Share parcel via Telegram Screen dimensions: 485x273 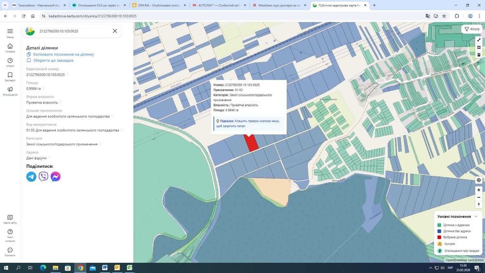(x=31, y=177)
